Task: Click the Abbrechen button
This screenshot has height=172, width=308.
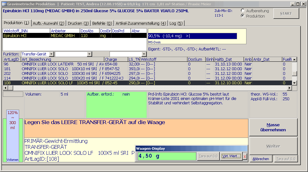Action: coord(261,159)
